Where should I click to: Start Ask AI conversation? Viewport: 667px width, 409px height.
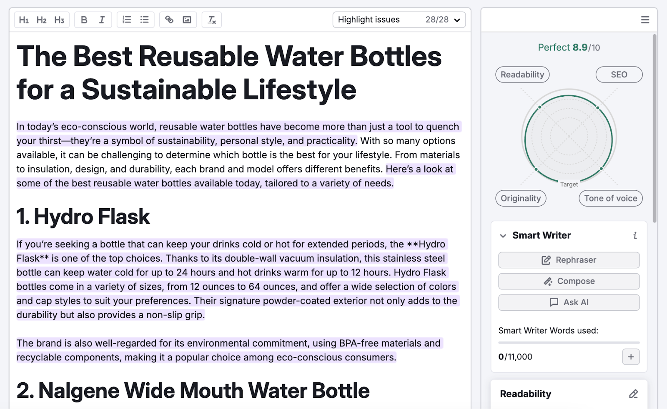[x=569, y=302]
